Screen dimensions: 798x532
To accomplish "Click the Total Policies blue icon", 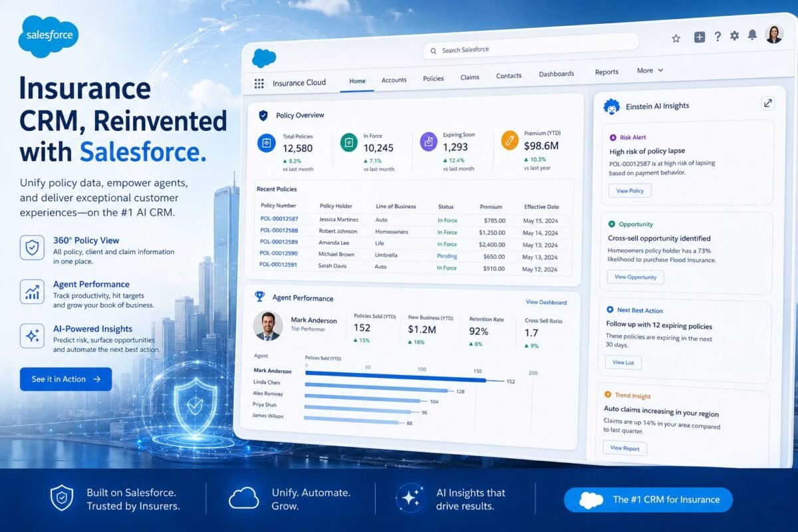I will click(267, 142).
